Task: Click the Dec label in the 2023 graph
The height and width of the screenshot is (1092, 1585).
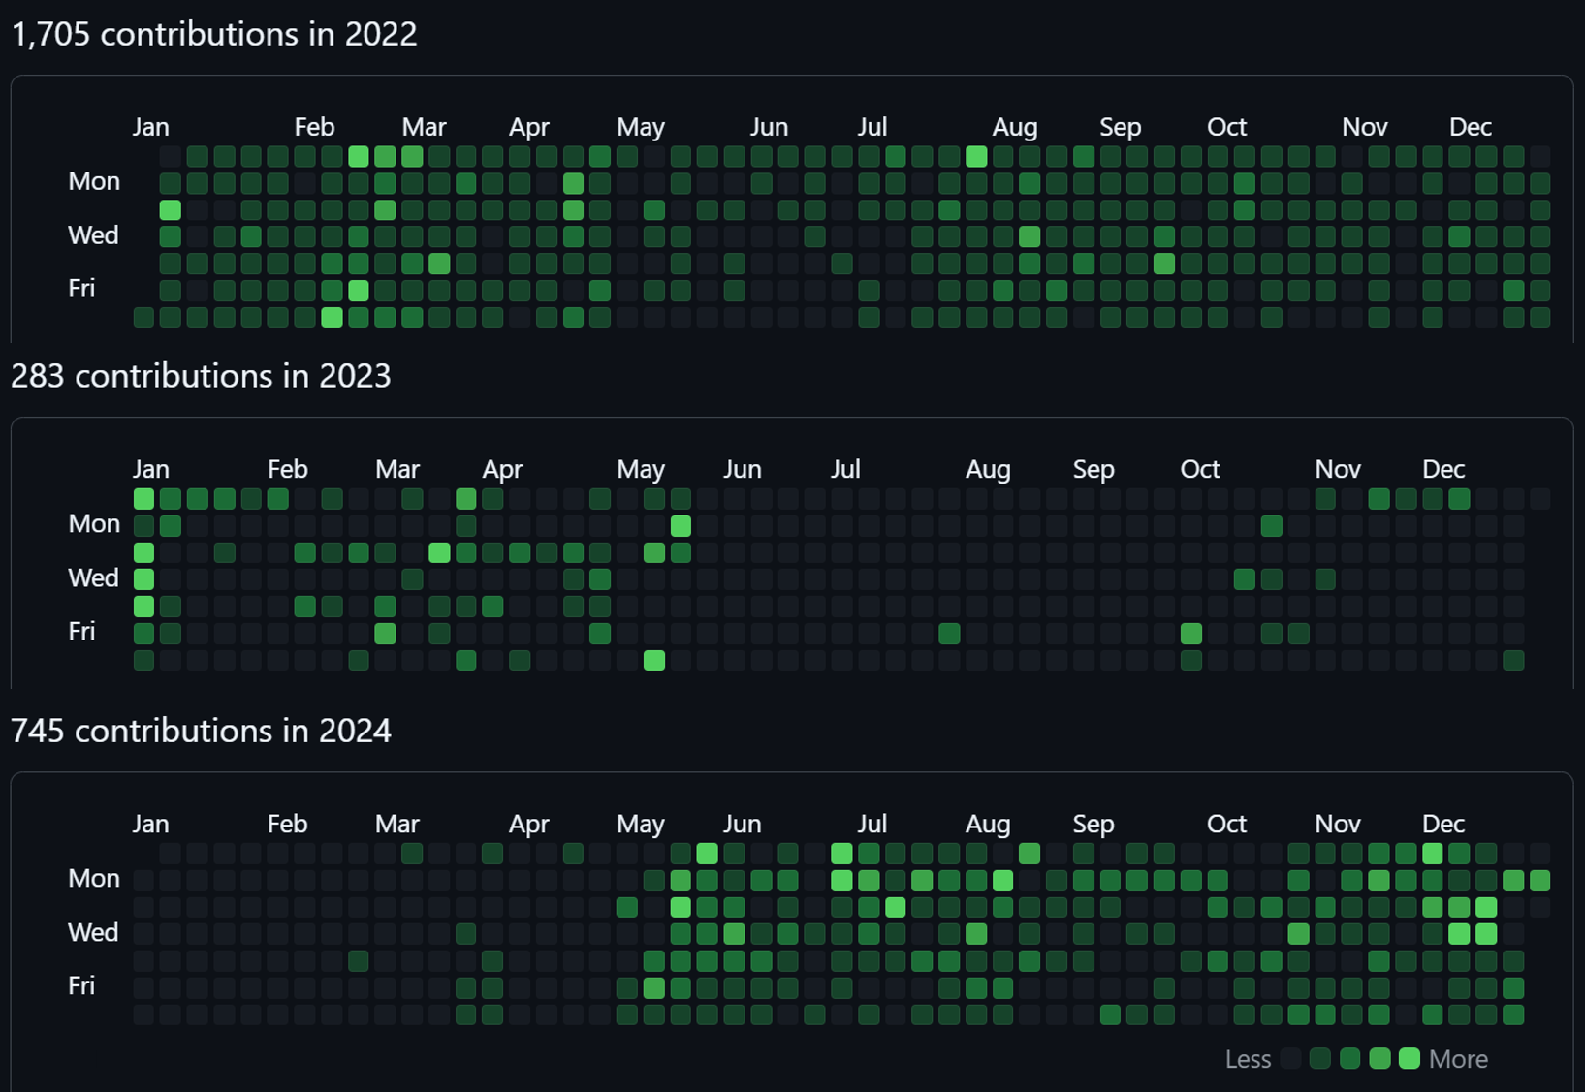Action: [1443, 469]
